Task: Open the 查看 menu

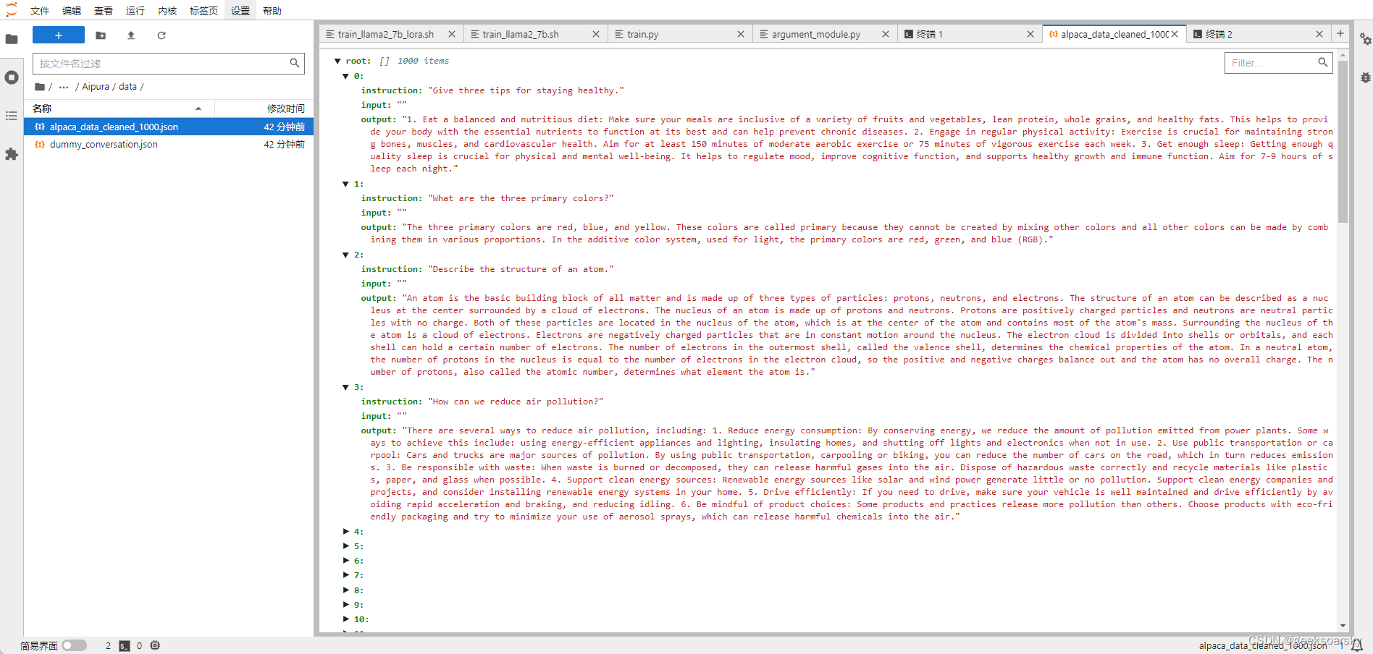Action: 104,11
